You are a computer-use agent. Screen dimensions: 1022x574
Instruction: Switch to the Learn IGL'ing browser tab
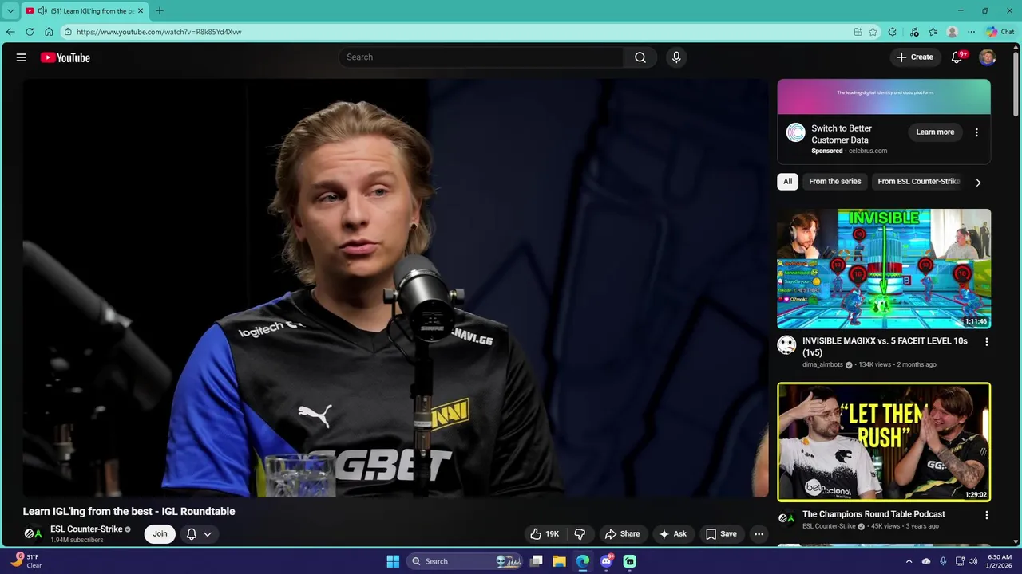pyautogui.click(x=85, y=10)
